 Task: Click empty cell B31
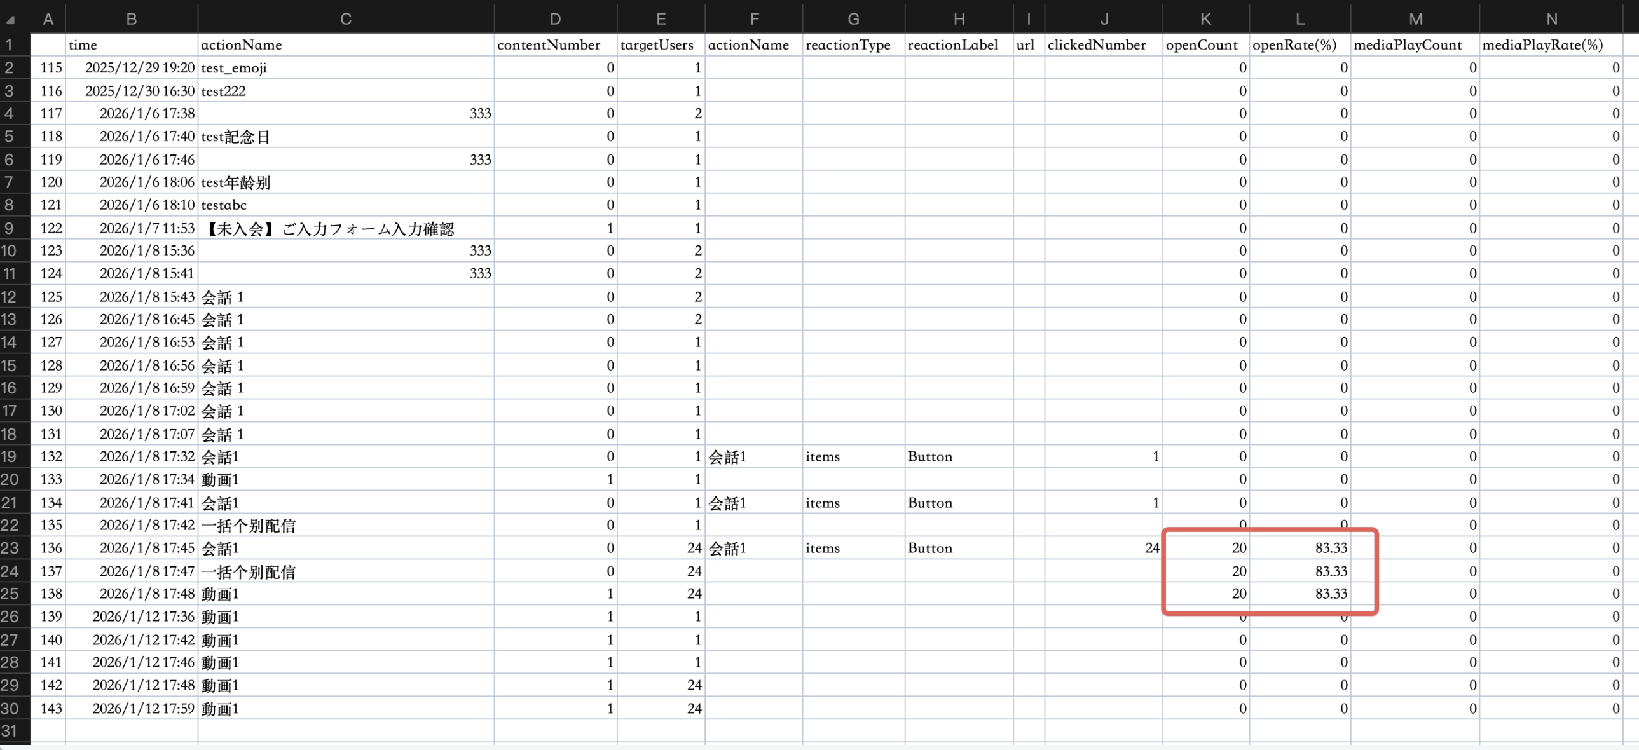131,731
